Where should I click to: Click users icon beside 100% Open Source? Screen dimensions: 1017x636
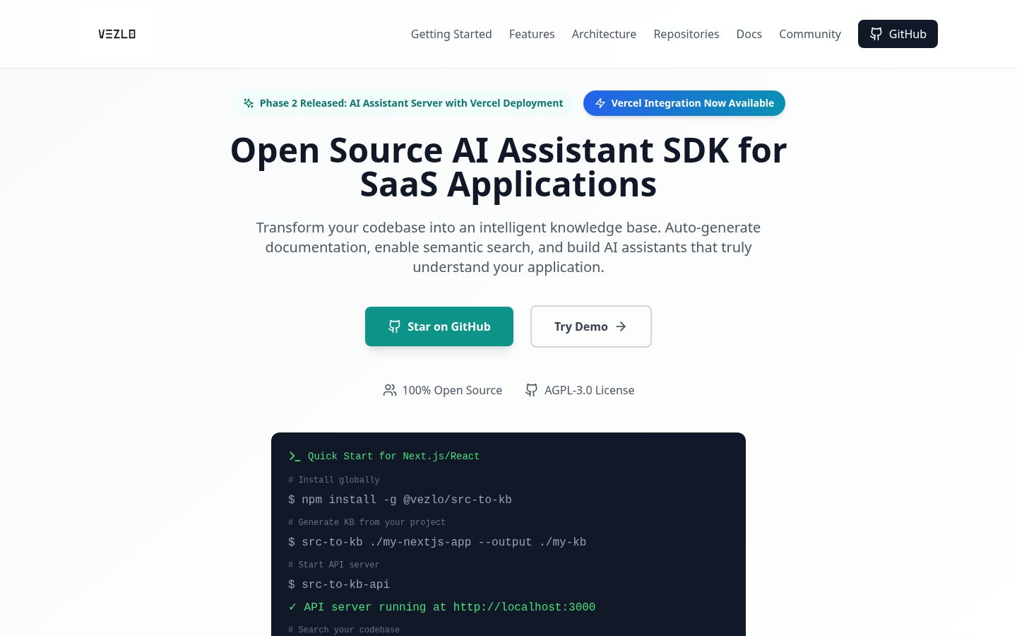pos(390,390)
